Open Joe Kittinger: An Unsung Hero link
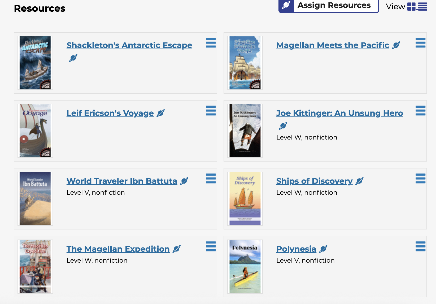Screen dimensions: 436x304 click(339, 113)
